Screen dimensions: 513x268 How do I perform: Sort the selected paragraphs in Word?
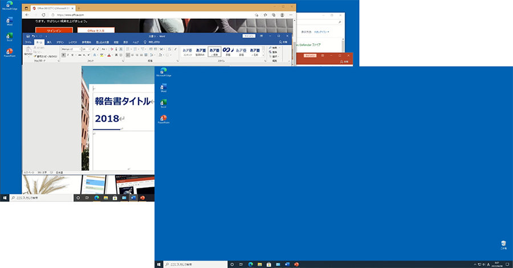pos(170,49)
